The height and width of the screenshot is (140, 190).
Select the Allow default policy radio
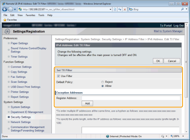(103, 86)
